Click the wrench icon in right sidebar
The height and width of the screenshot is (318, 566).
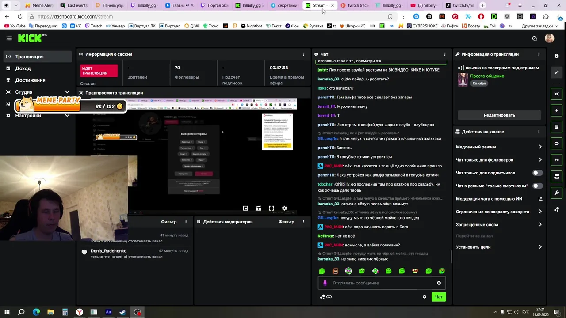coord(556,193)
